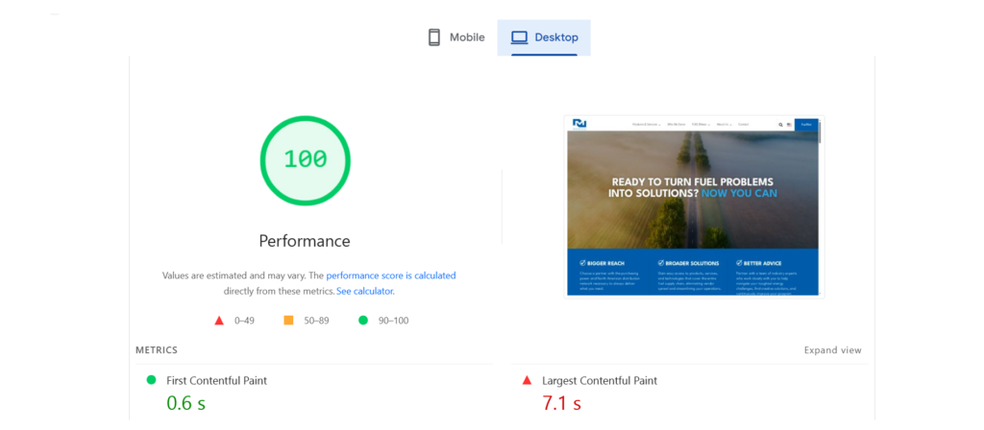
Task: Click the red triangle 0–49 legend icon
Action: pos(219,321)
